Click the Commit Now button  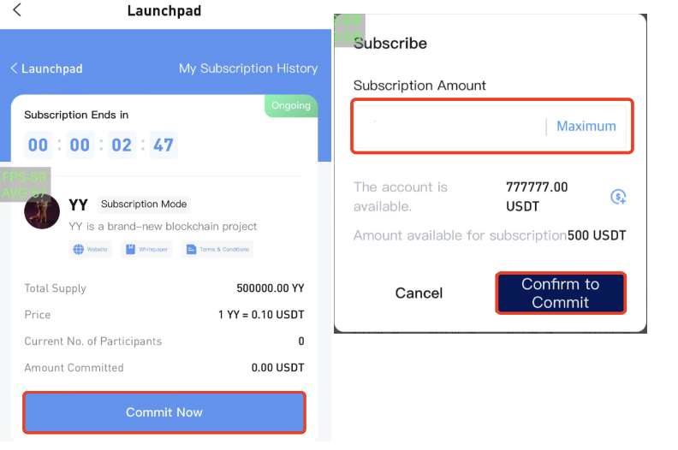coord(164,412)
